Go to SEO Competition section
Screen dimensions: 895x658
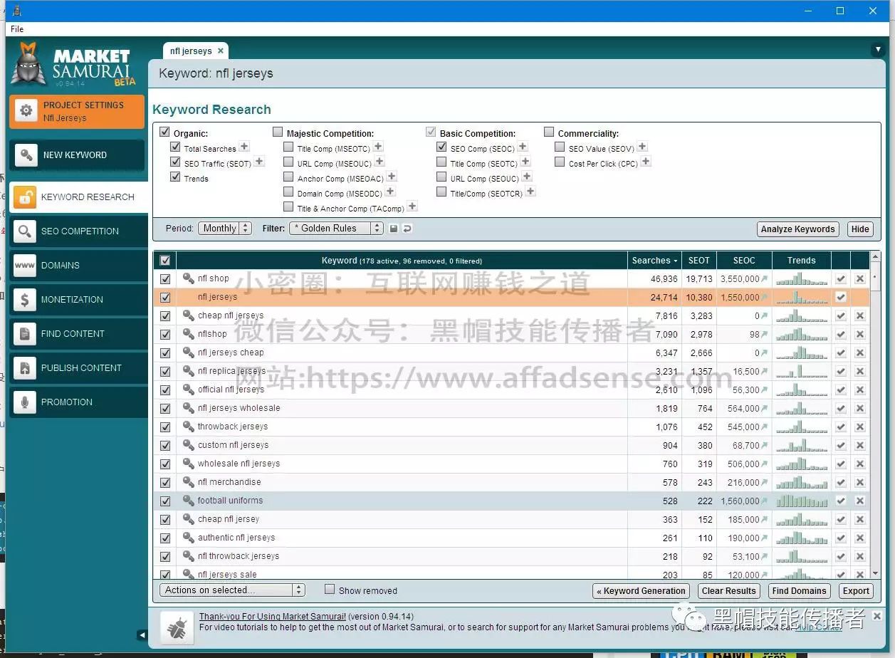(x=78, y=231)
